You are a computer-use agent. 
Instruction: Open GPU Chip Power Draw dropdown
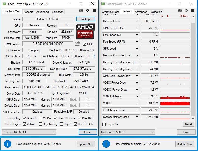(x=137, y=76)
